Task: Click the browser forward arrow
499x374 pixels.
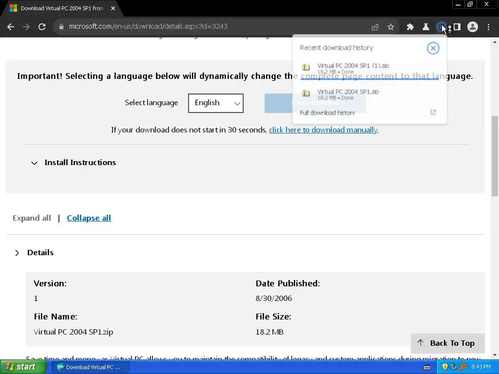Action: pyautogui.click(x=26, y=27)
